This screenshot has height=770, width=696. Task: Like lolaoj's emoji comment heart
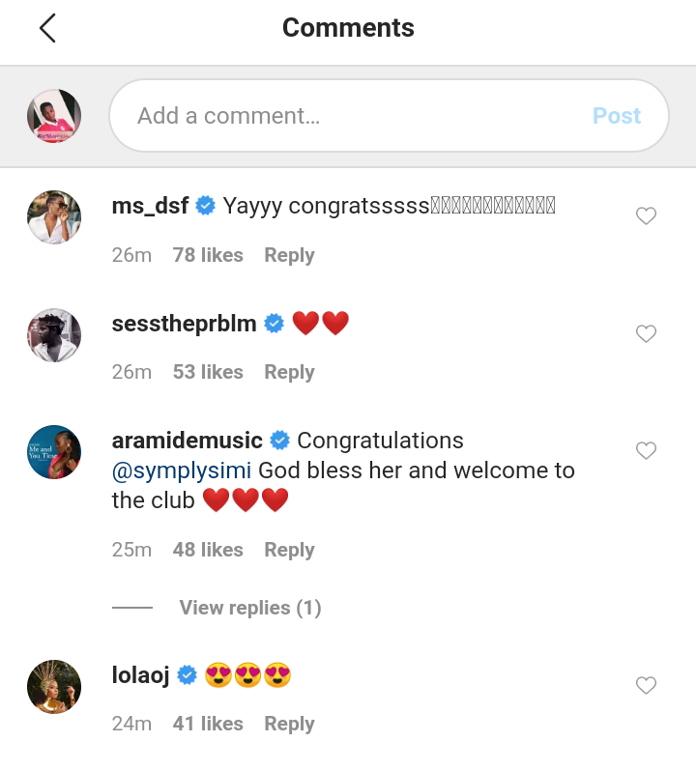[x=646, y=686]
